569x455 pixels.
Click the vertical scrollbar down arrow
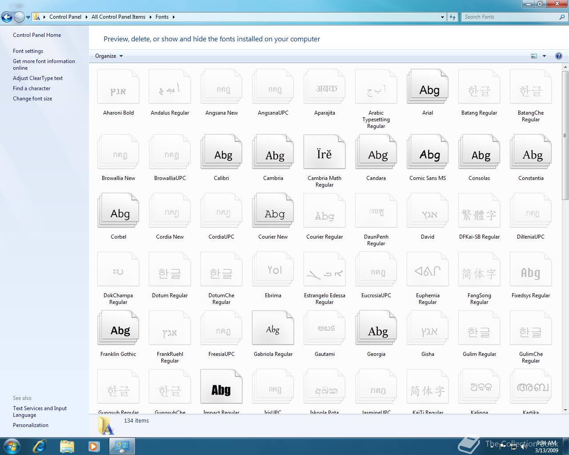[565, 410]
